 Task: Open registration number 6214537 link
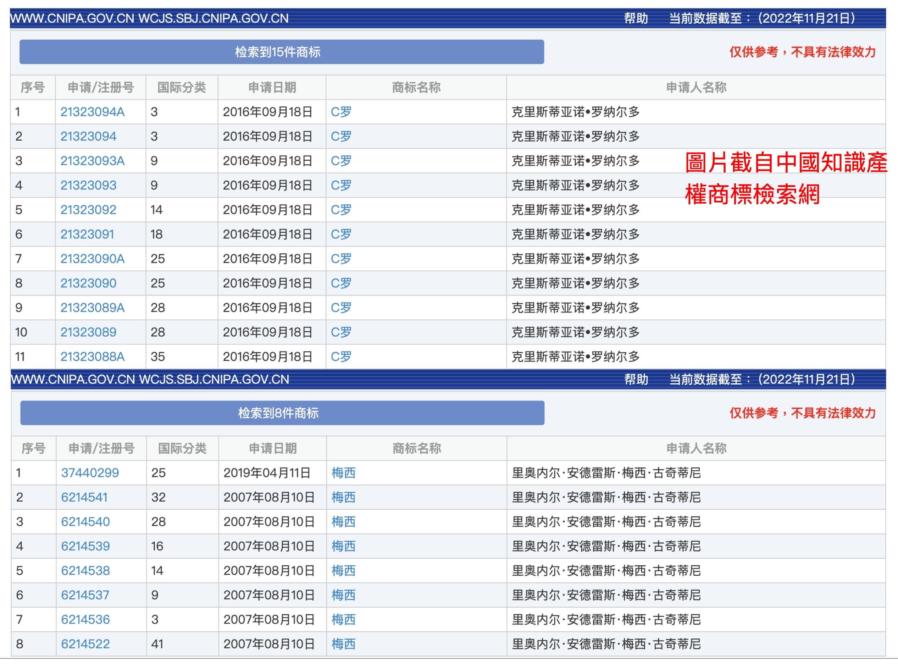85,595
